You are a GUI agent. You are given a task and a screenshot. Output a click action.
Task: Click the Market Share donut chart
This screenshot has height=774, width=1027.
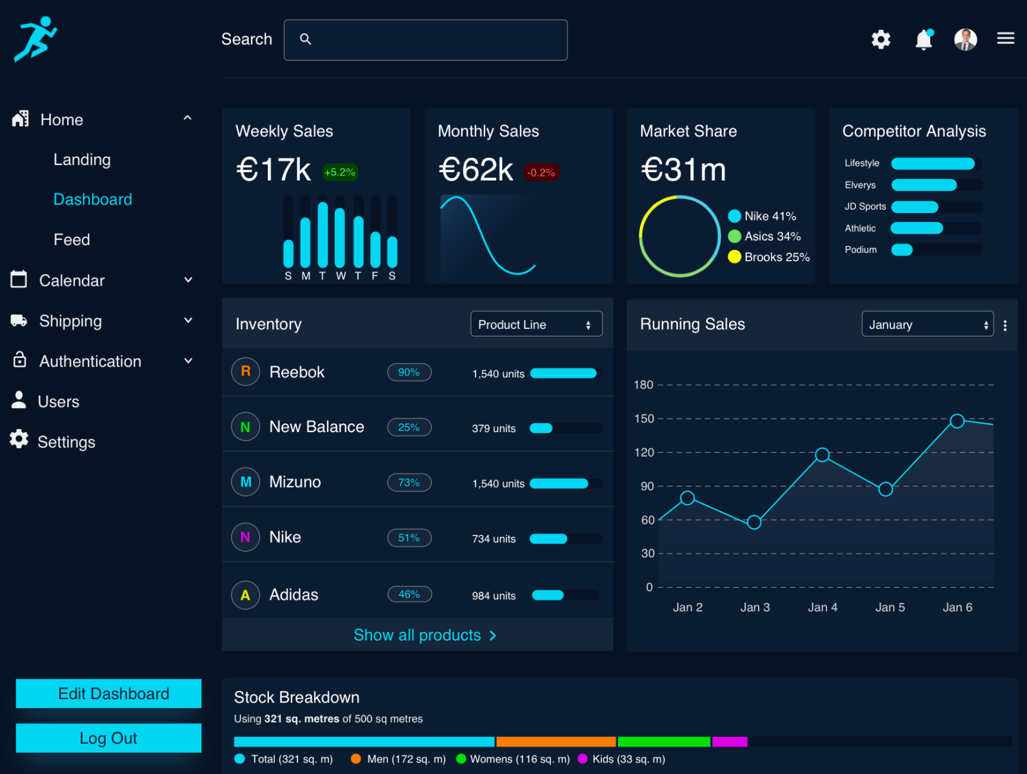pos(679,237)
